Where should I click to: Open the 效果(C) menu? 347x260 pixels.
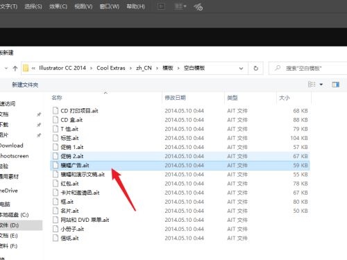pyautogui.click(x=58, y=6)
